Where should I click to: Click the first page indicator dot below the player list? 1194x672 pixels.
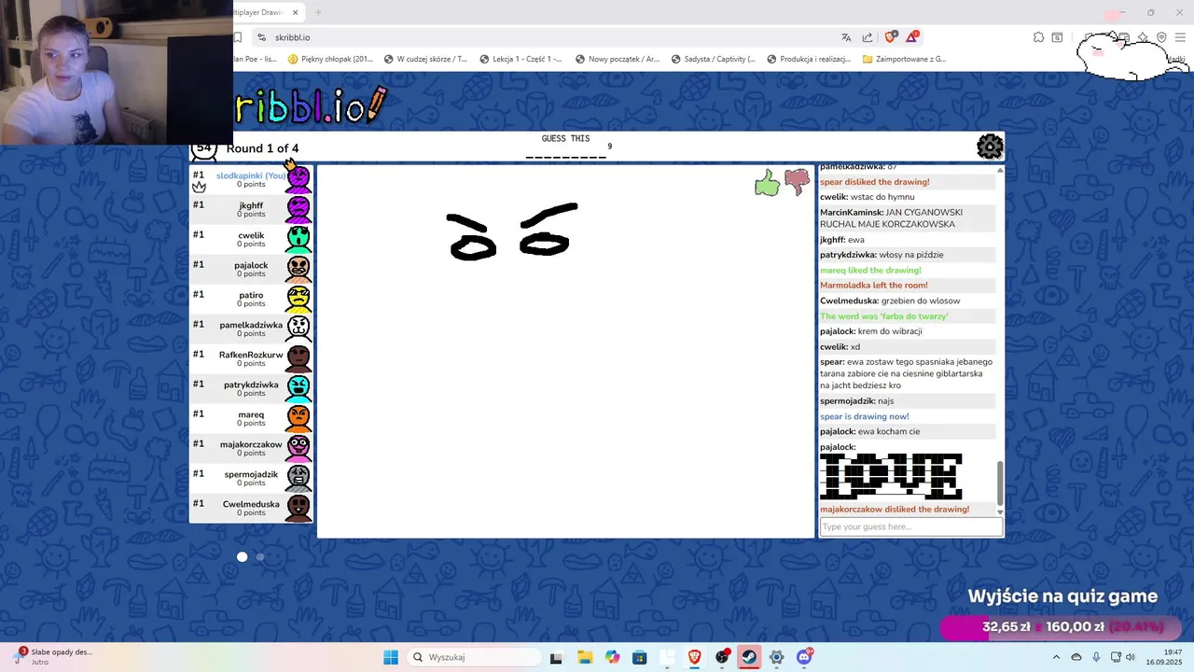pos(242,557)
